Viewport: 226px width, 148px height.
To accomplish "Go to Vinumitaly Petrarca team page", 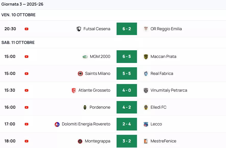I will point(169,90).
